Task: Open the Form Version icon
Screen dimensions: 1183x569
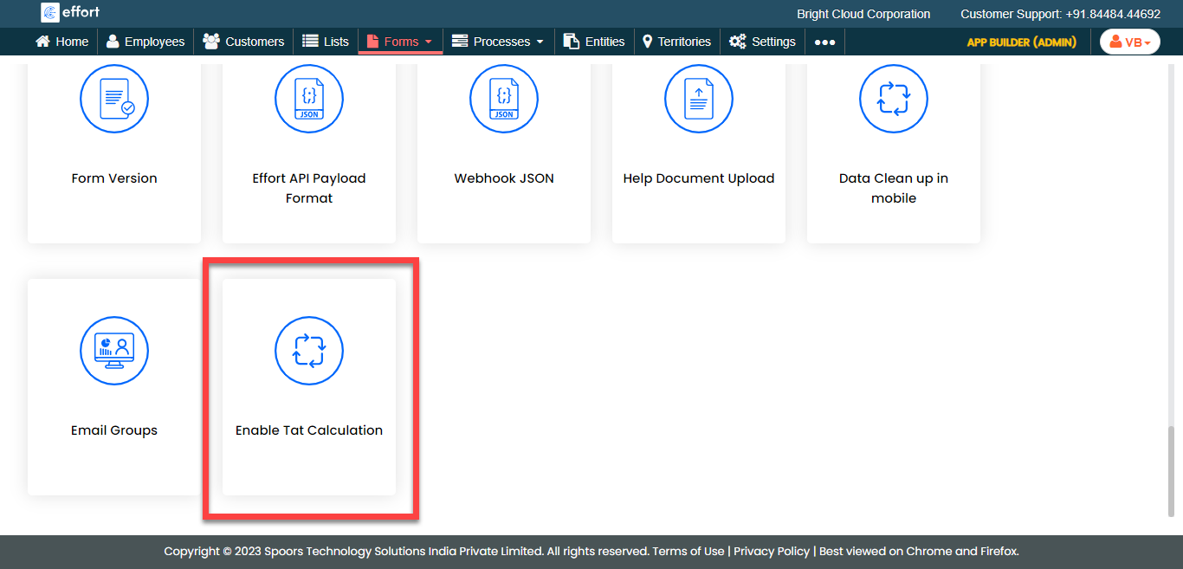Action: [114, 99]
